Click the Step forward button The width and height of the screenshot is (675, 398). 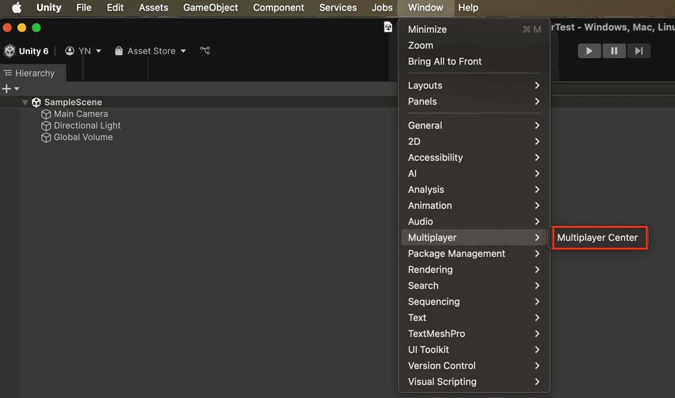click(638, 51)
